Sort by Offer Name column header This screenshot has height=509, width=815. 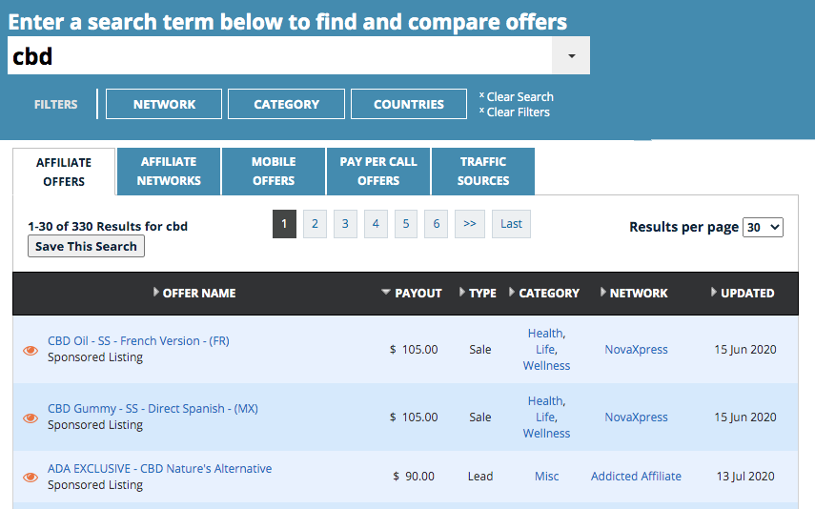198,293
